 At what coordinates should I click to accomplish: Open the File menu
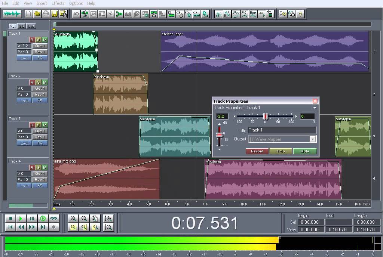(x=5, y=3)
